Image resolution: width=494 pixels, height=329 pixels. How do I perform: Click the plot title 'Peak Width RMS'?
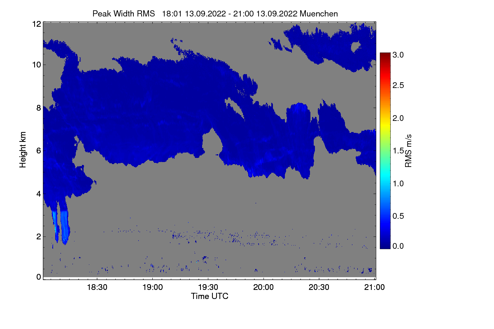[x=123, y=14]
